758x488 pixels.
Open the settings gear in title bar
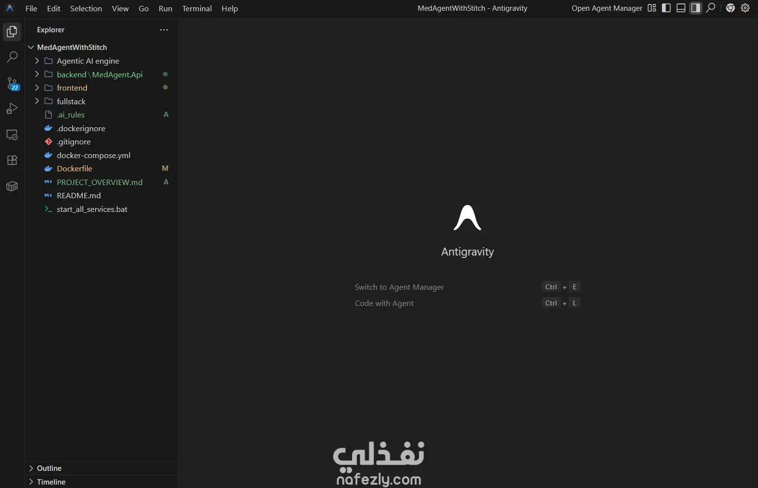click(x=745, y=8)
